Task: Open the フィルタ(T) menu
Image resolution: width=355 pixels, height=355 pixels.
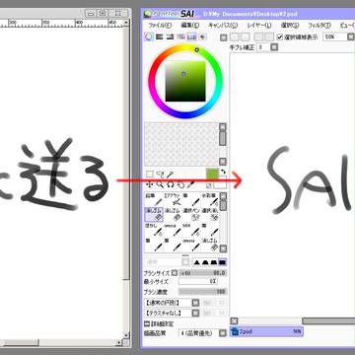Action: pos(319,25)
